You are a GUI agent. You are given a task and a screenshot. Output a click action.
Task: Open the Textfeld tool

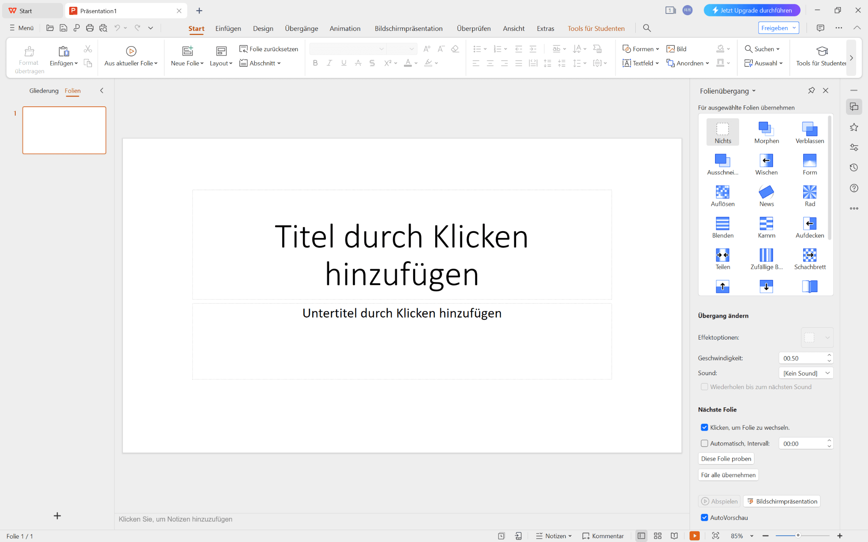[x=640, y=63]
